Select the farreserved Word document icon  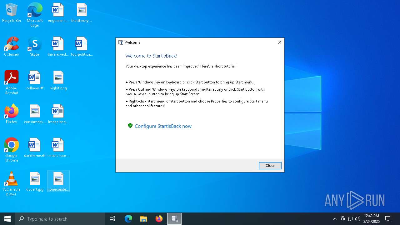click(58, 47)
